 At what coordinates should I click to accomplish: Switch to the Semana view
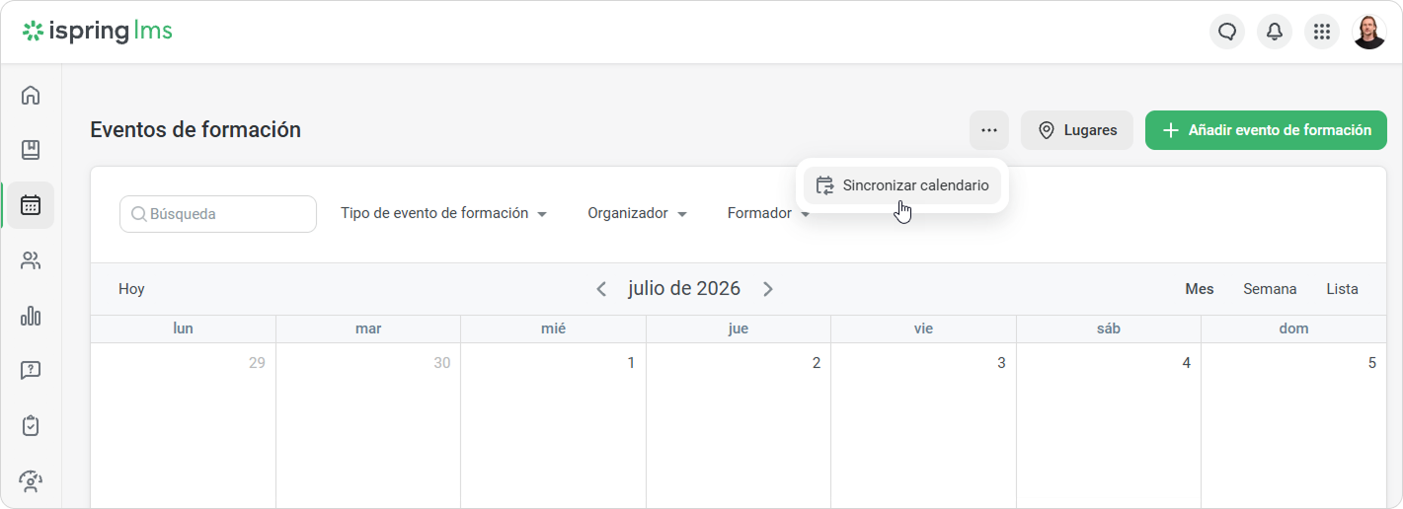tap(1270, 289)
